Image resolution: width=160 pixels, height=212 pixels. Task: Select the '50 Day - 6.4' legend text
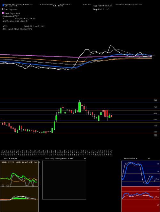pyautogui.click(x=11, y=10)
